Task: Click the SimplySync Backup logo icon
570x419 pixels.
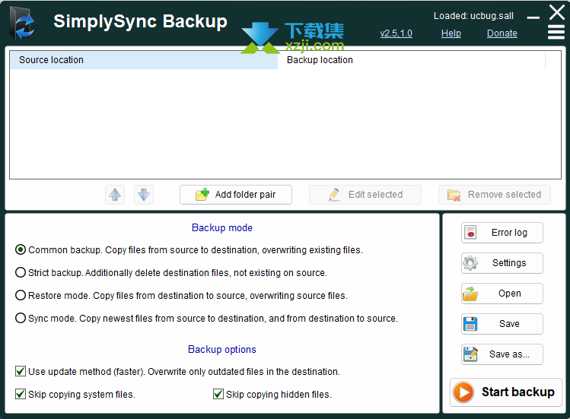Action: (22, 24)
